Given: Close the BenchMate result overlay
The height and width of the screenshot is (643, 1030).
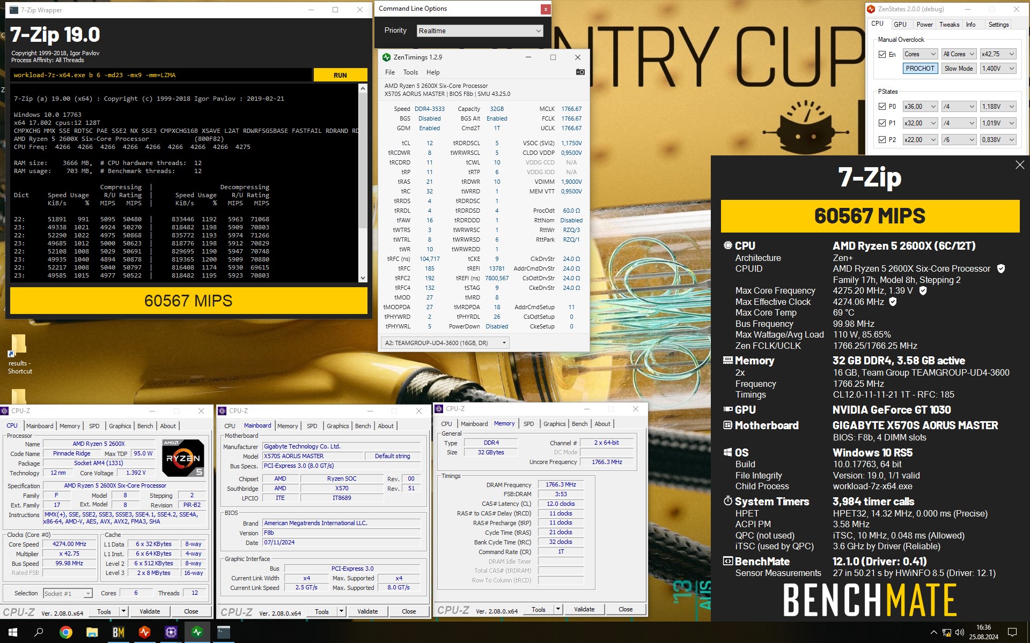Looking at the screenshot, I should pyautogui.click(x=1020, y=165).
